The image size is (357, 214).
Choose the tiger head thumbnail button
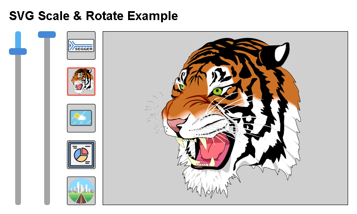click(x=81, y=82)
